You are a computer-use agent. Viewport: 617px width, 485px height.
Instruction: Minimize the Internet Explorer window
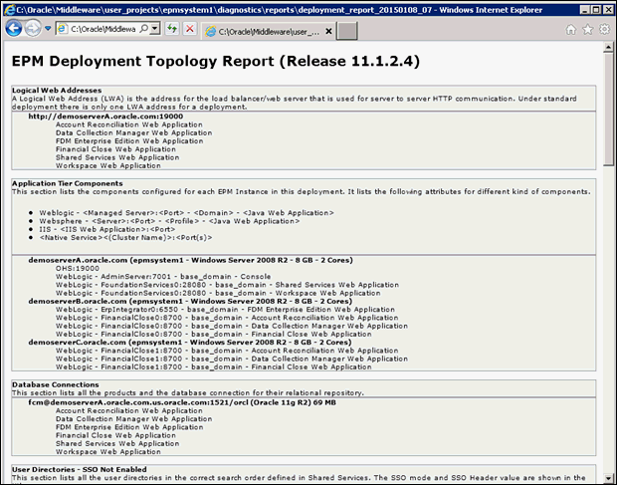click(585, 9)
